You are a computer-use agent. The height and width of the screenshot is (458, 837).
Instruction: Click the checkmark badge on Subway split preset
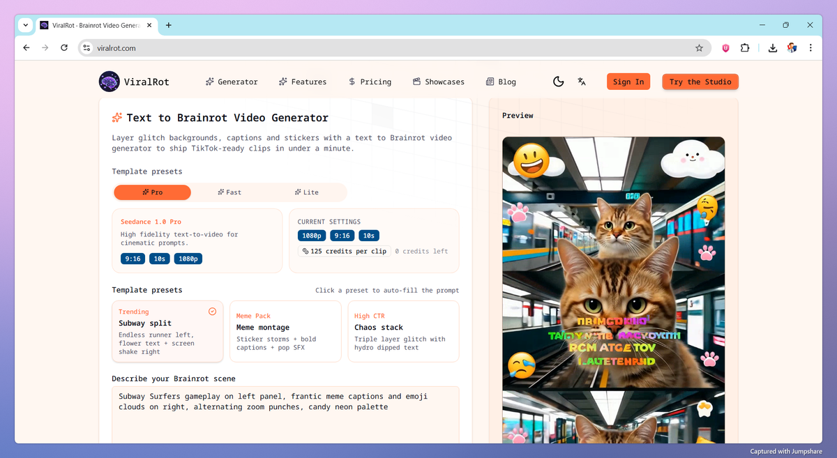(213, 311)
